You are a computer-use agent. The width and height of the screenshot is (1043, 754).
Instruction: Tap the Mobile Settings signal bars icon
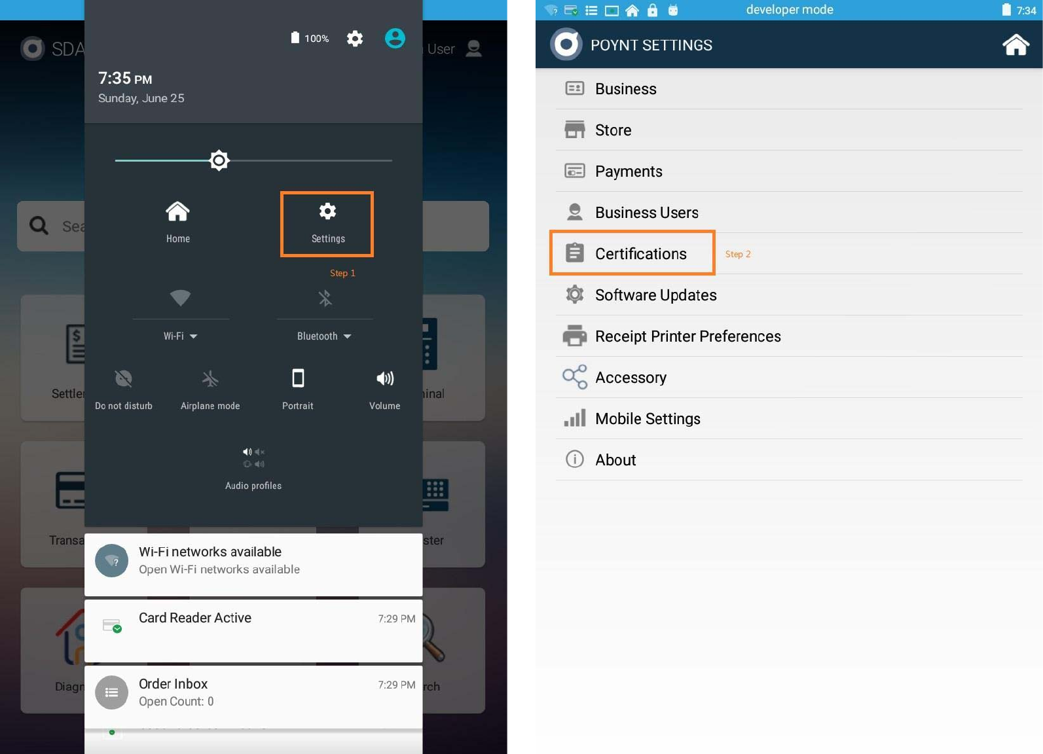[x=575, y=418]
